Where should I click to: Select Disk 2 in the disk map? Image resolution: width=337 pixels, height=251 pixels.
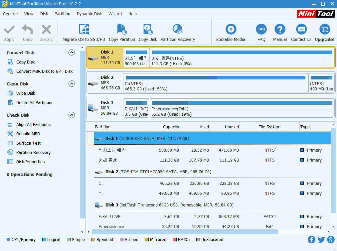pos(105,83)
